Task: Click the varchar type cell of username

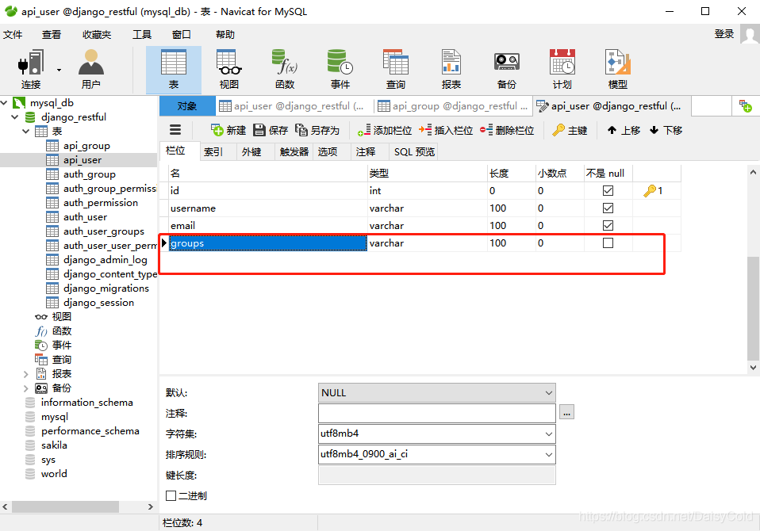Action: pyautogui.click(x=427, y=208)
